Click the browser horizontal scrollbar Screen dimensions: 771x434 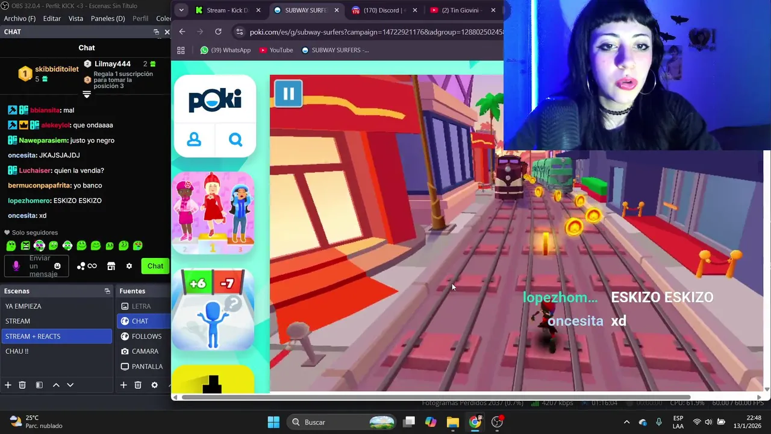pos(436,397)
